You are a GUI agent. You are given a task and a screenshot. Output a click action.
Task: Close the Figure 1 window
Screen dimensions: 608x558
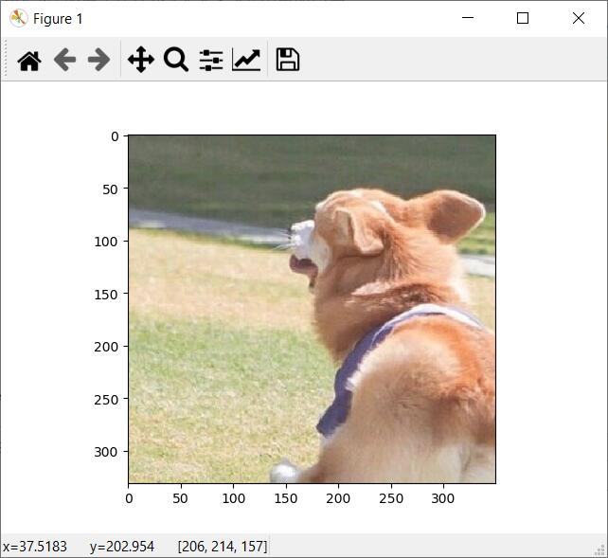tap(579, 18)
